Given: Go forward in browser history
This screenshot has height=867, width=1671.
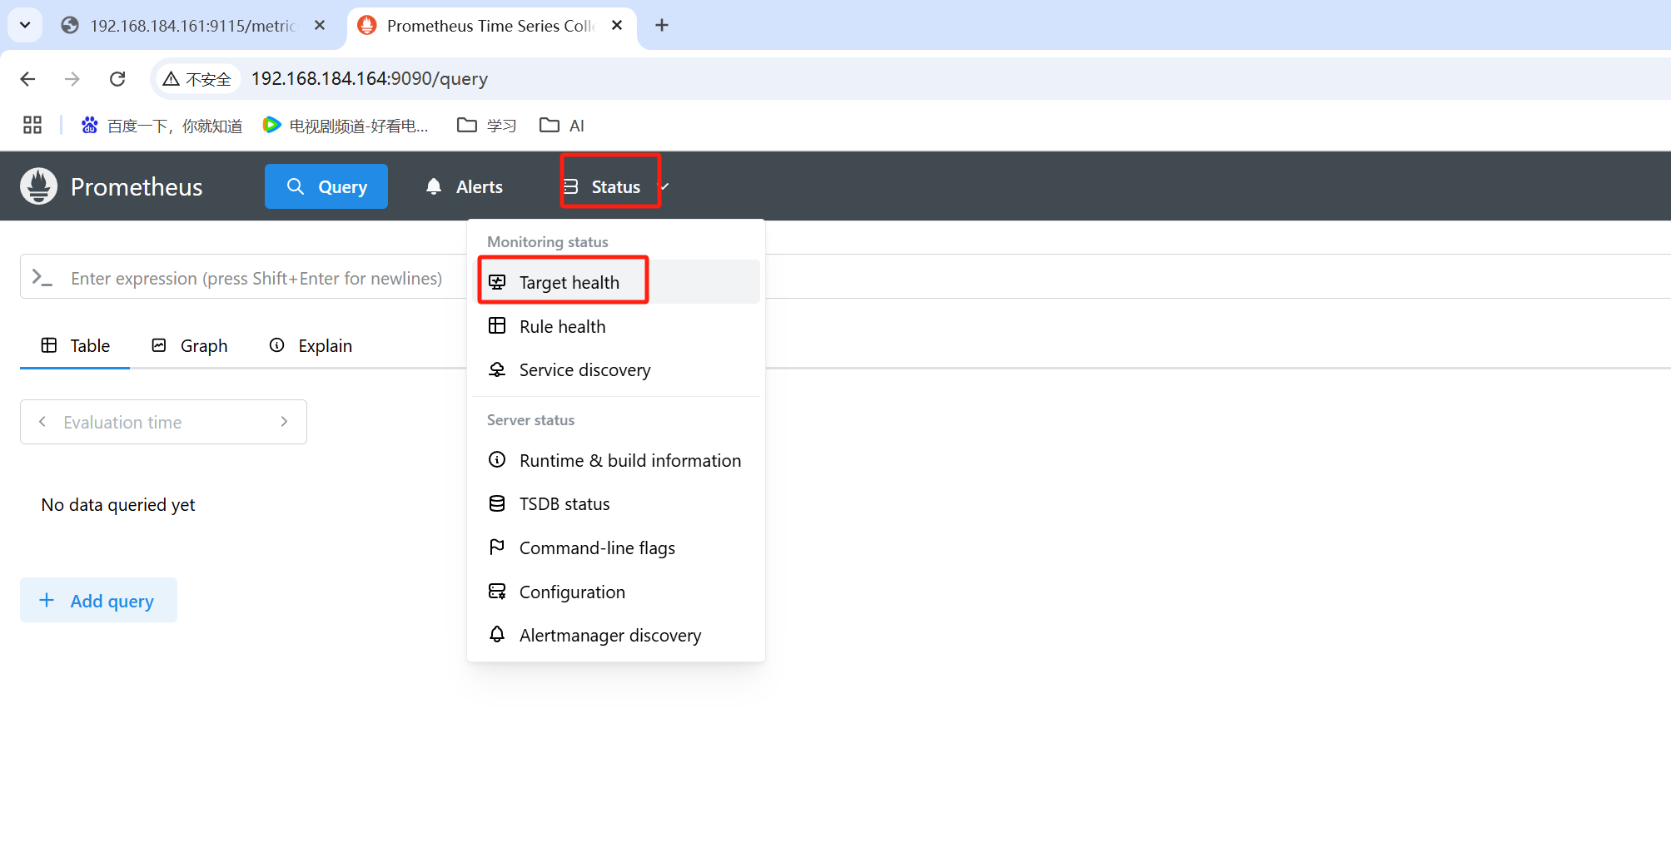Looking at the screenshot, I should (72, 79).
